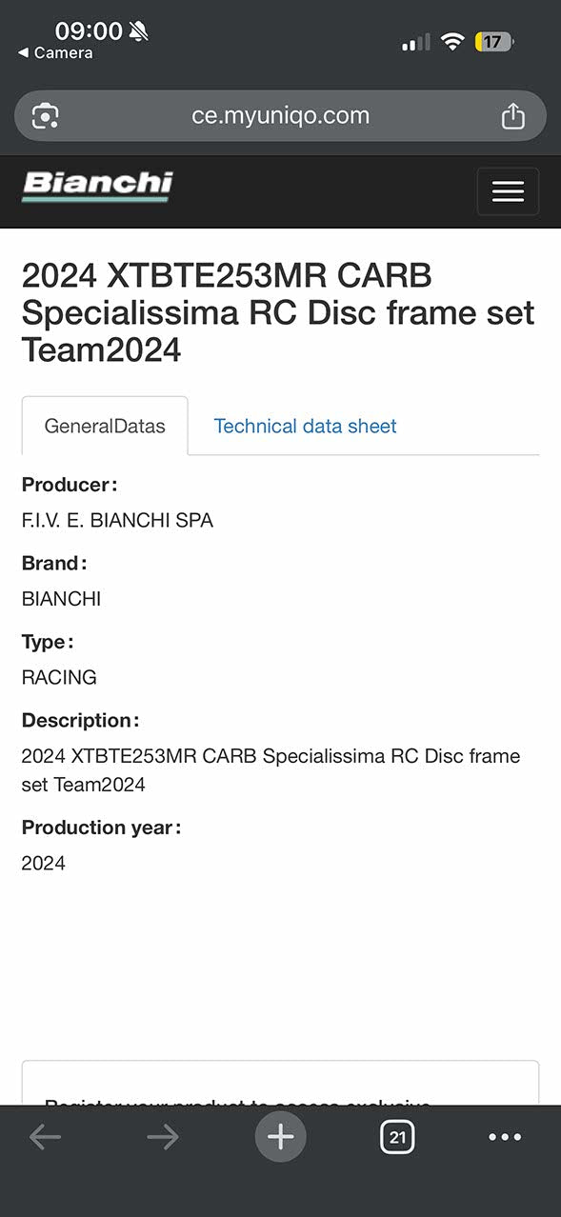Tap the share icon in the address bar
Image resolution: width=561 pixels, height=1217 pixels.
pyautogui.click(x=513, y=115)
